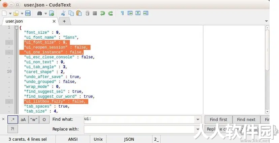Click the scrollbar down arrow
The height and width of the screenshot is (143, 279).
point(267,112)
